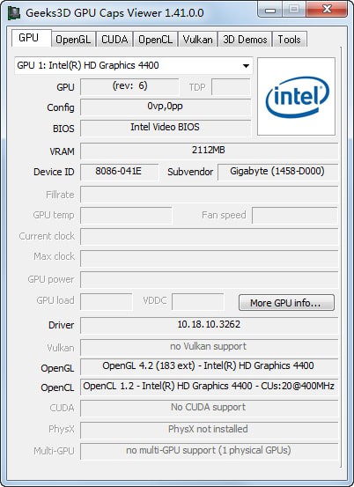Switch to the Tools tab
The height and width of the screenshot is (487, 354).
[x=290, y=40]
